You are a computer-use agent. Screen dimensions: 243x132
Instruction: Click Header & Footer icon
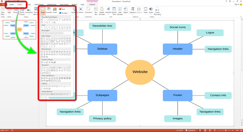point(102,11)
